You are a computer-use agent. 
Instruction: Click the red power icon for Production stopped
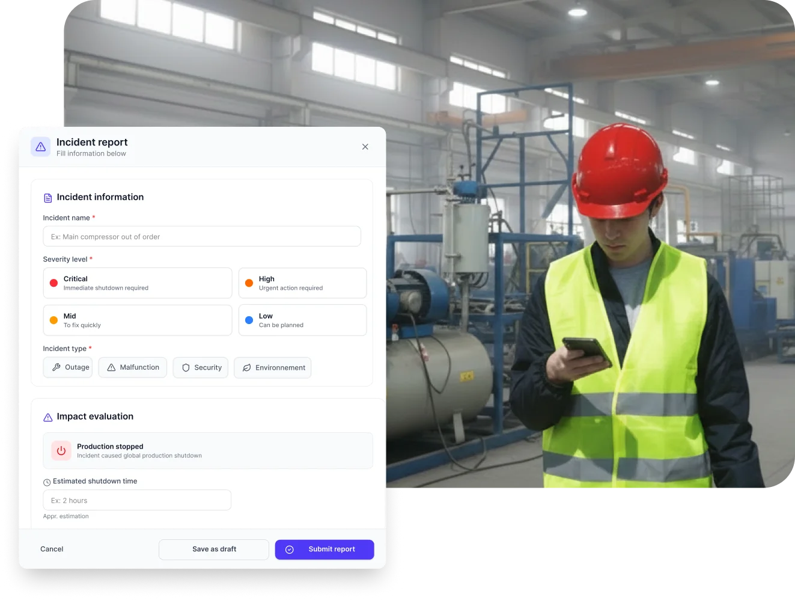[x=61, y=451]
